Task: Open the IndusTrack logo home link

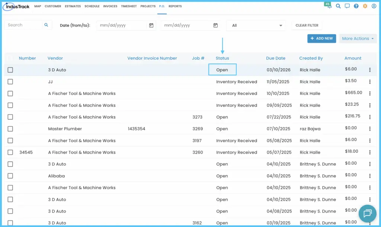Action: pyautogui.click(x=16, y=7)
